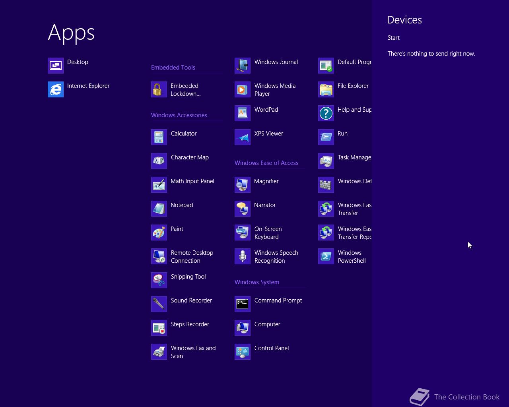Viewport: 509px width, 407px height.
Task: Open the On-Screen Keyboard icon
Action: tap(243, 233)
